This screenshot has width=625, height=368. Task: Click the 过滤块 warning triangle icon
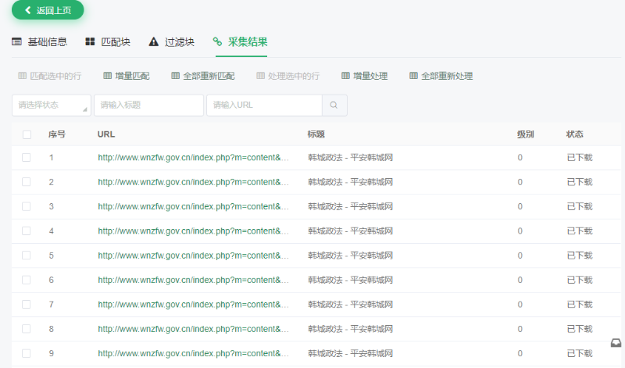[x=153, y=41]
